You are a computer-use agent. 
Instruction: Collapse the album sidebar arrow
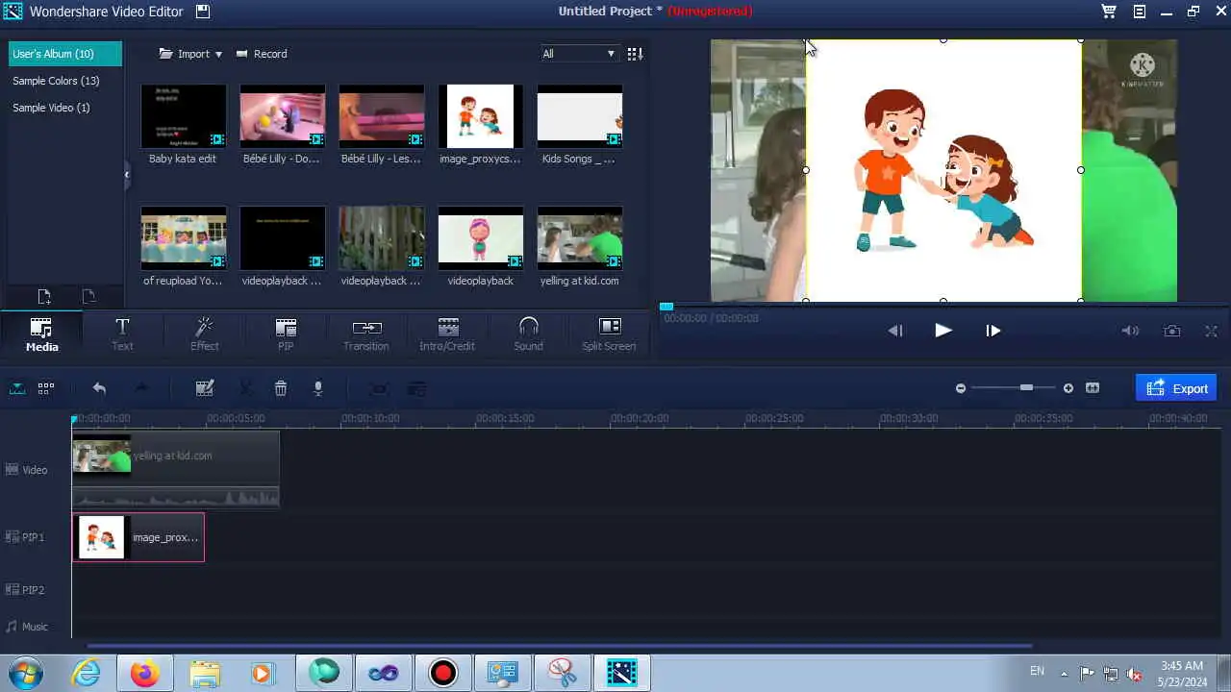[x=127, y=174]
